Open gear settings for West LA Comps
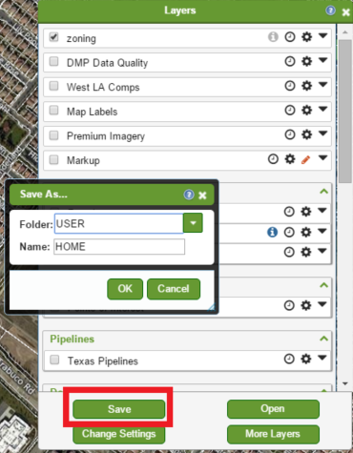 pos(306,86)
